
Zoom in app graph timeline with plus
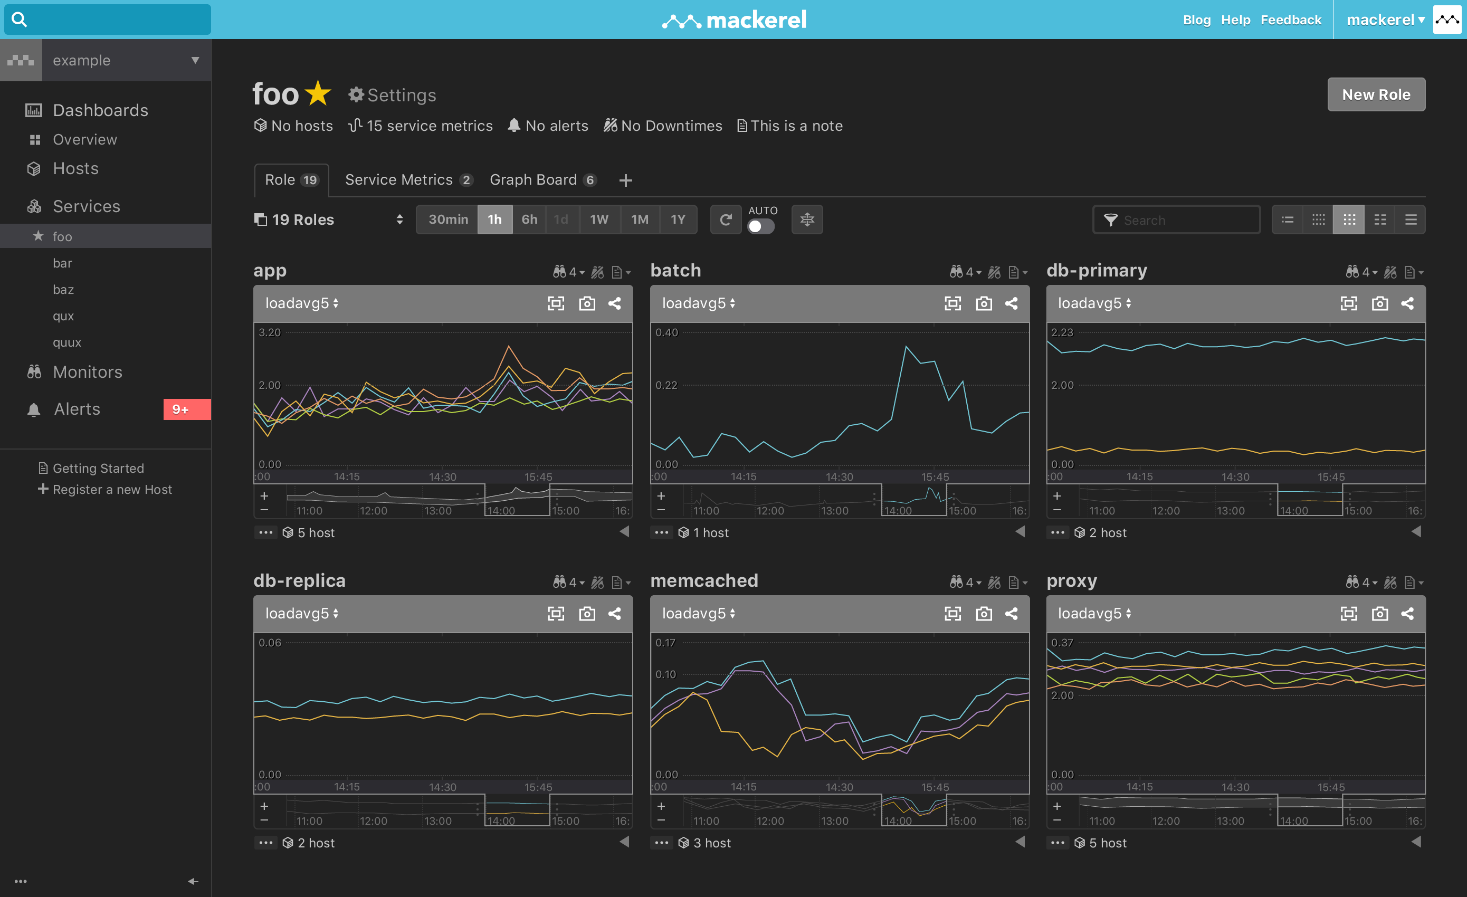264,496
